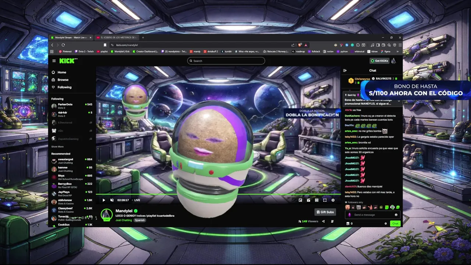The height and width of the screenshot is (265, 471).
Task: Open the Creator Dashboard bookmark
Action: 145,52
